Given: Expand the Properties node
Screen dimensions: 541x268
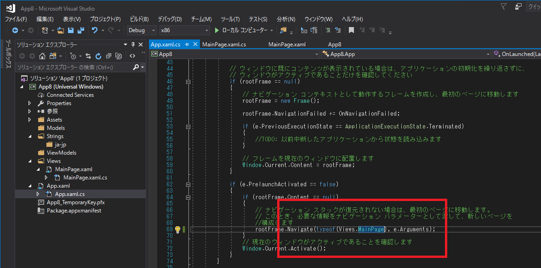Looking at the screenshot, I should pyautogui.click(x=30, y=103).
